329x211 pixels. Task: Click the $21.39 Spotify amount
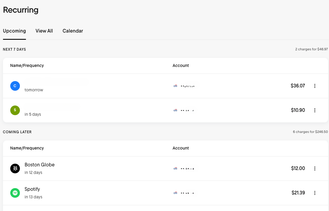pos(298,193)
